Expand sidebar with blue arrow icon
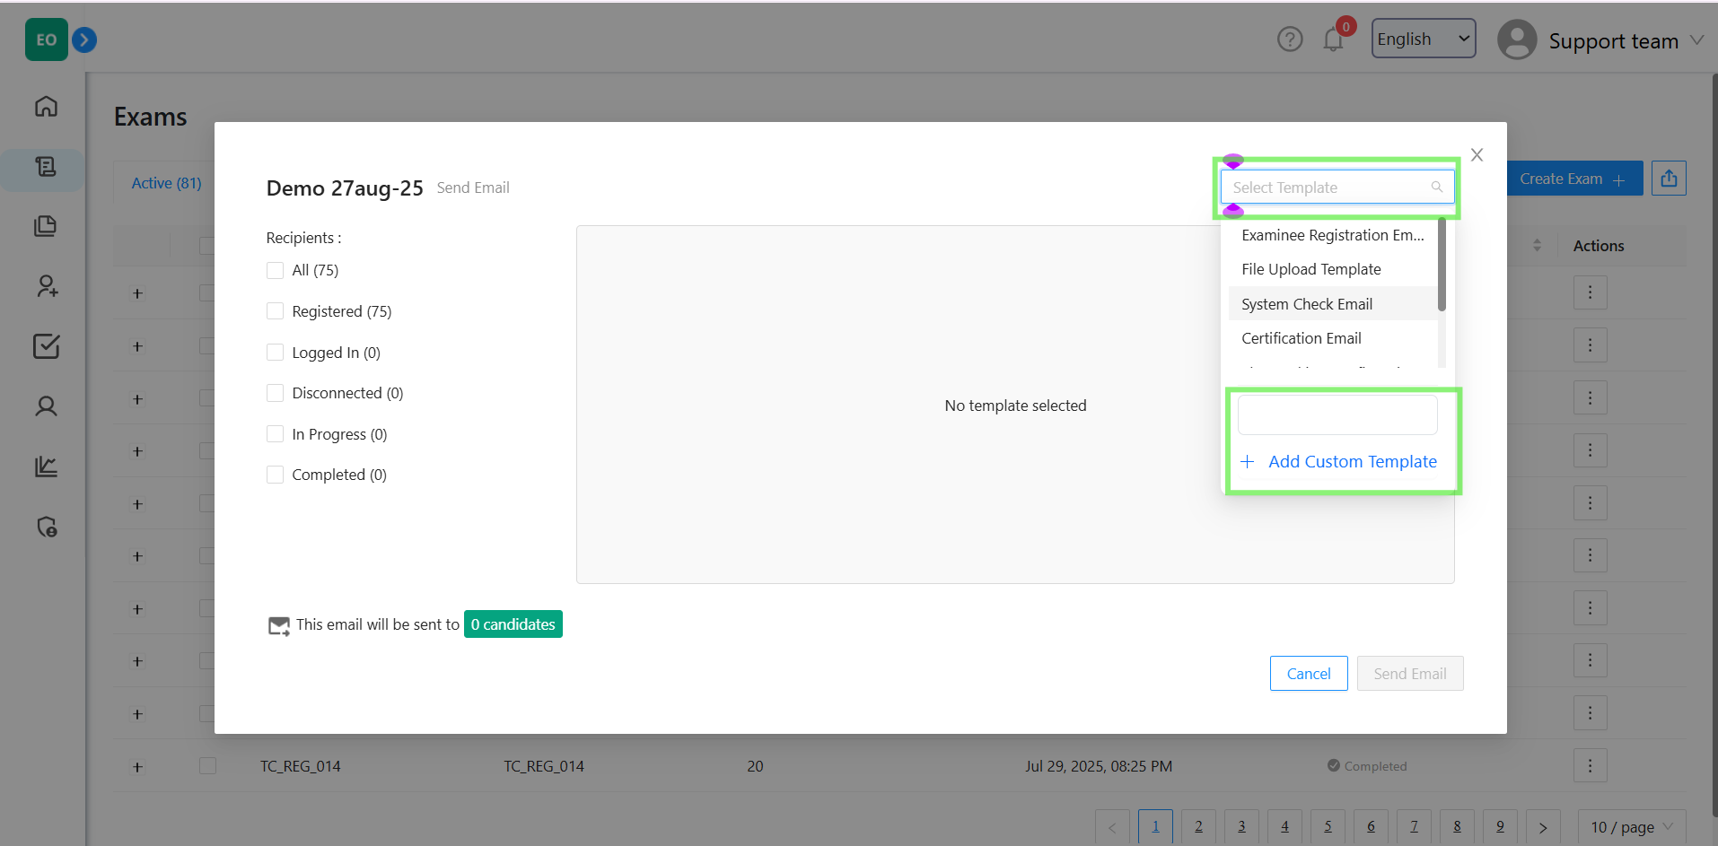Viewport: 1718px width, 846px height. [84, 39]
